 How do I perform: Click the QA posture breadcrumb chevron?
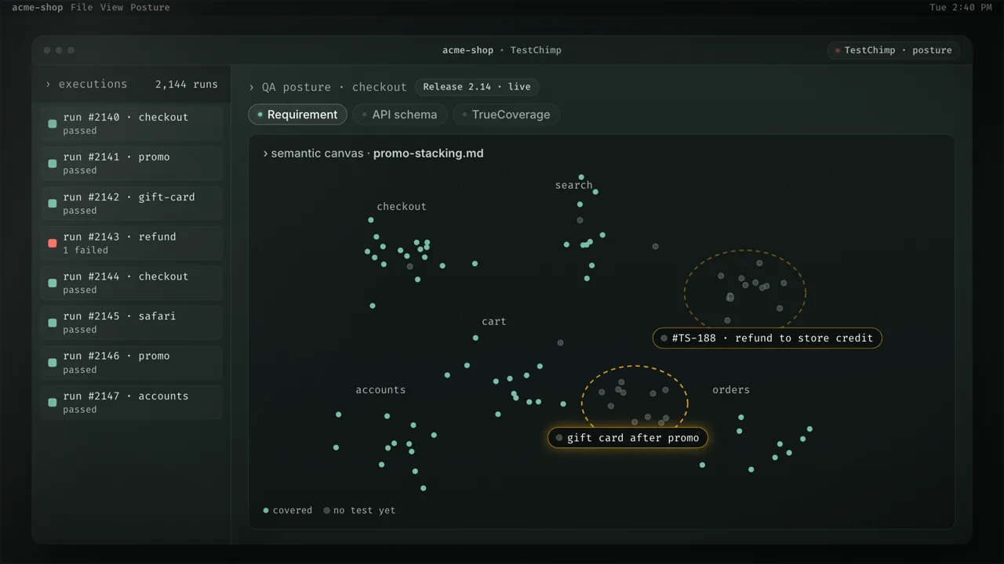pos(252,87)
